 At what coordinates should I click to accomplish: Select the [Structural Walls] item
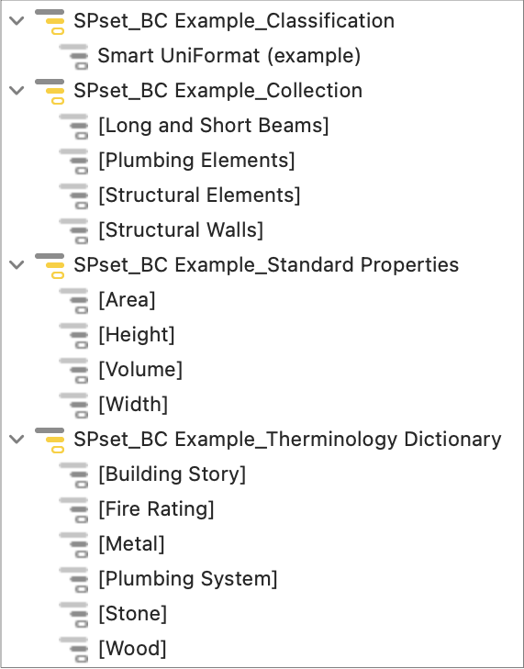(x=181, y=230)
